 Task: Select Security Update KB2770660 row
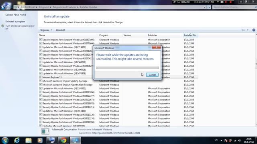click(118, 44)
